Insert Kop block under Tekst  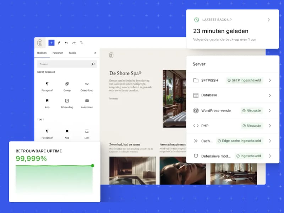67,134
